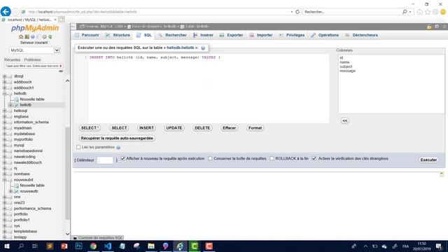Uncheck Afficher à nouveau la requête après exécution

(x=123, y=158)
